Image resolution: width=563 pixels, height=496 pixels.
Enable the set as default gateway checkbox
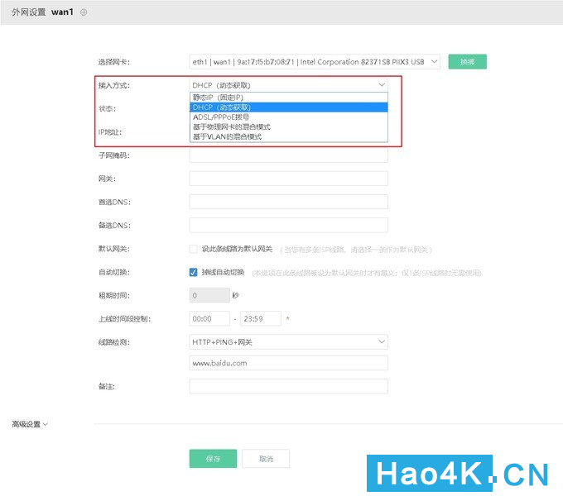pyautogui.click(x=194, y=249)
